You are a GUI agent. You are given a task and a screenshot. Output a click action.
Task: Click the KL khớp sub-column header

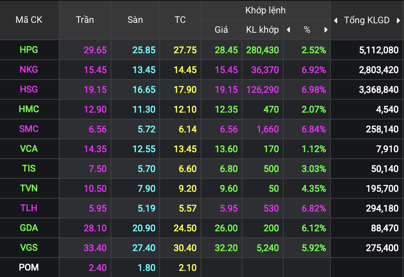click(x=263, y=30)
